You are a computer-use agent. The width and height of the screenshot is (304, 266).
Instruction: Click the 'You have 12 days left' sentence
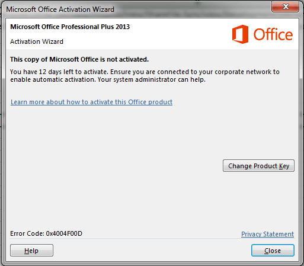pos(59,72)
